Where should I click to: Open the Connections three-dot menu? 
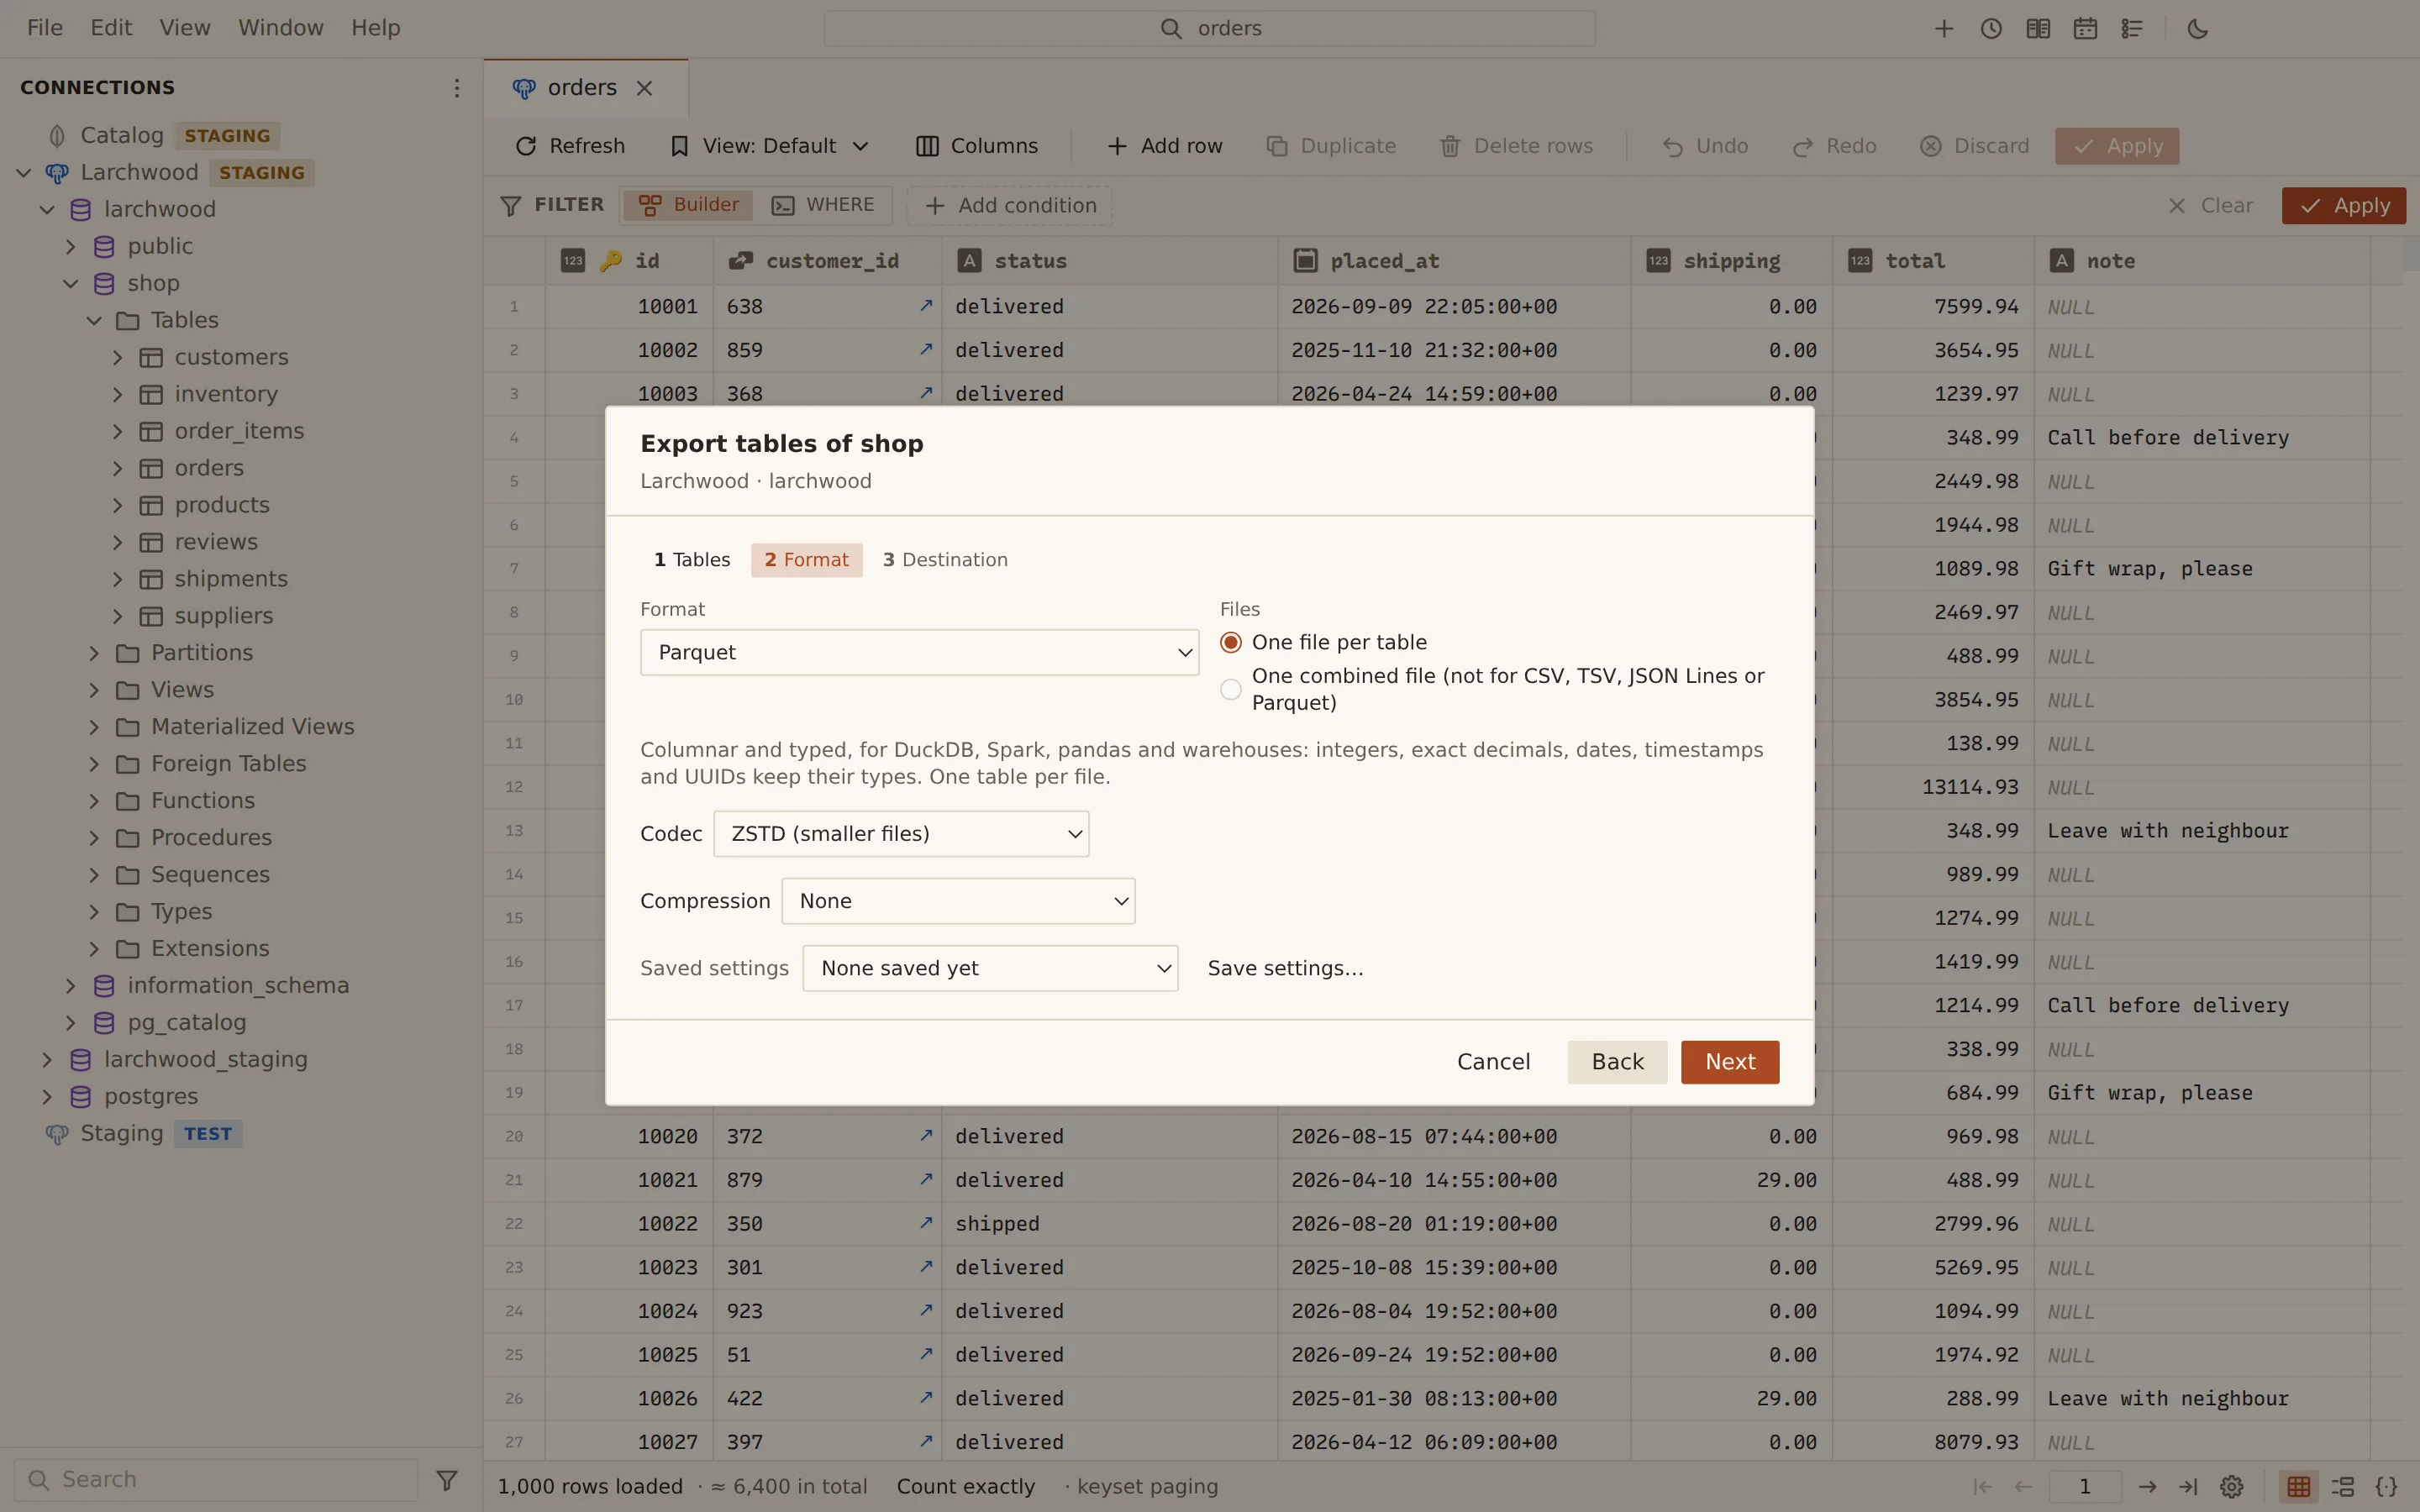pos(456,88)
